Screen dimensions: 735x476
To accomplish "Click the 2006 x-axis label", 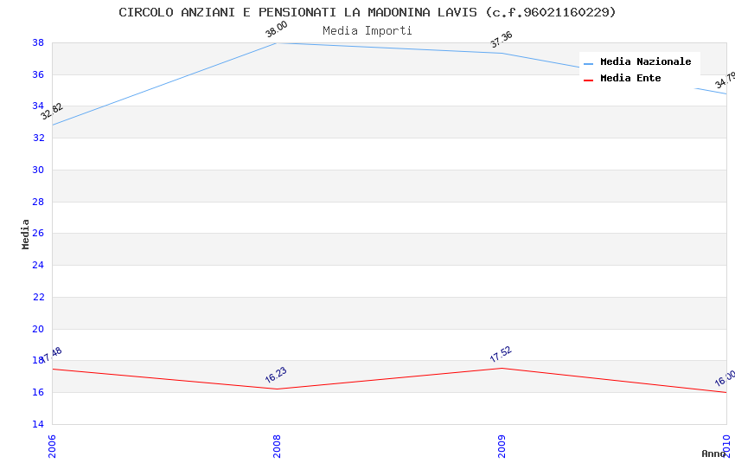I will tap(52, 446).
